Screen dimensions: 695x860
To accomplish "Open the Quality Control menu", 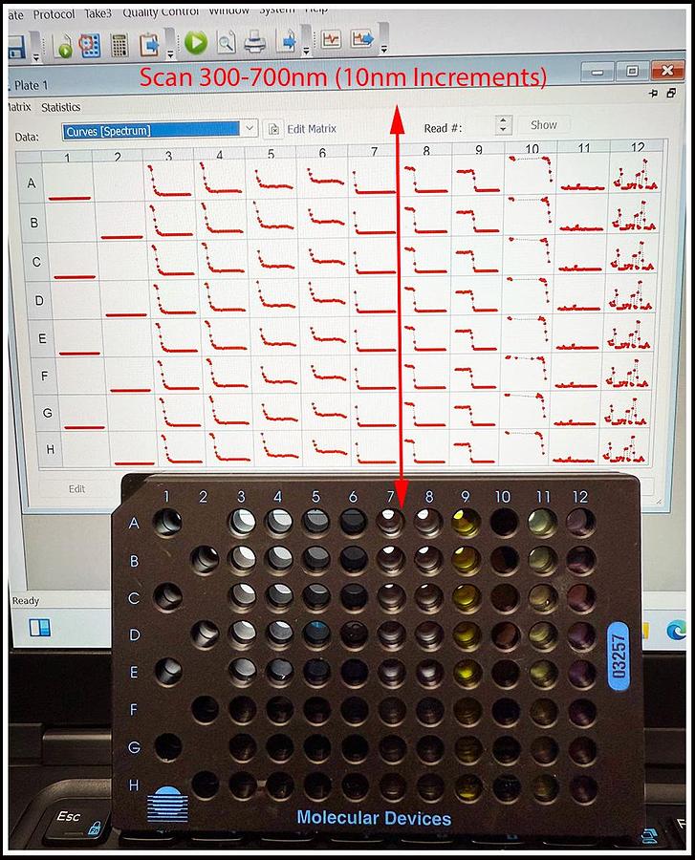I will coord(161,12).
